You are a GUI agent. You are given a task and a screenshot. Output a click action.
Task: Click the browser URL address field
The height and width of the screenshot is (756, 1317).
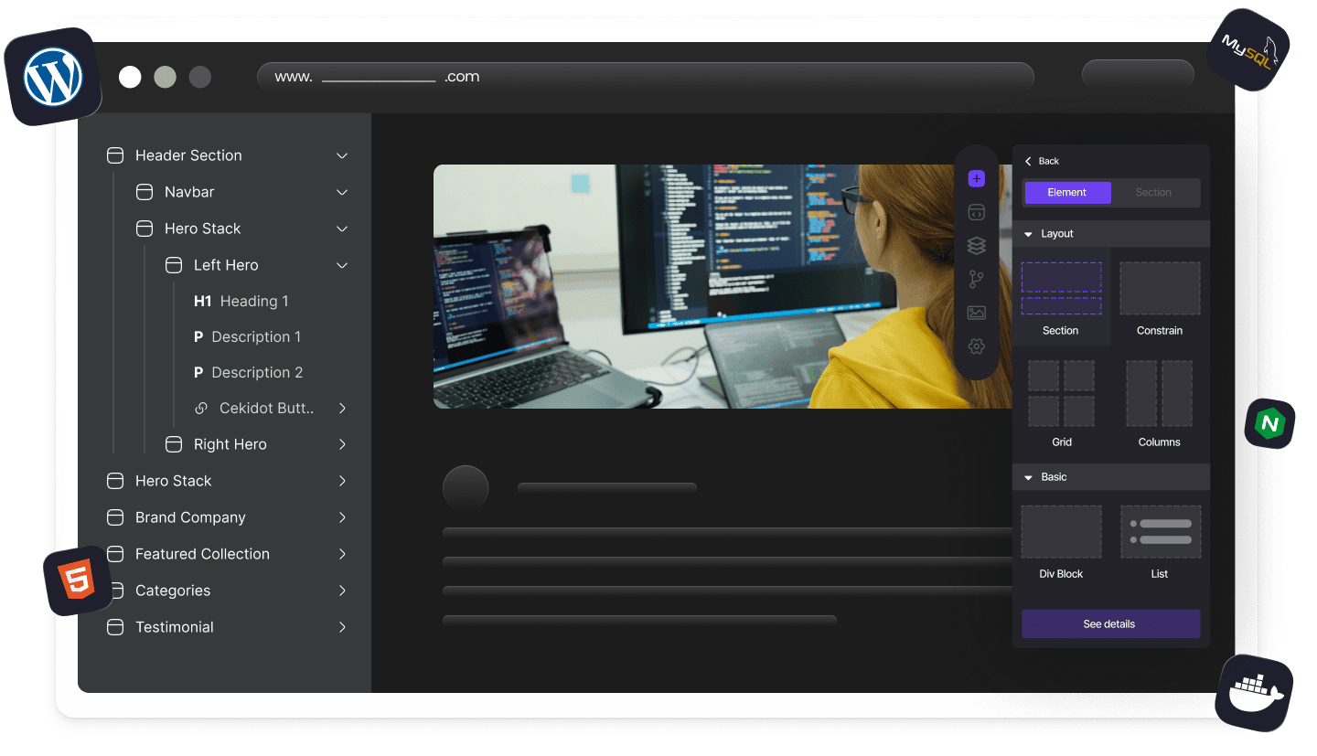click(x=645, y=78)
